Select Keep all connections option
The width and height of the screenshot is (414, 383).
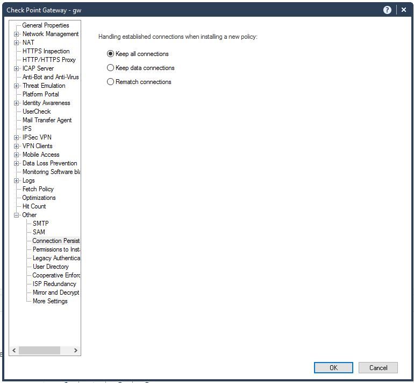tap(111, 54)
